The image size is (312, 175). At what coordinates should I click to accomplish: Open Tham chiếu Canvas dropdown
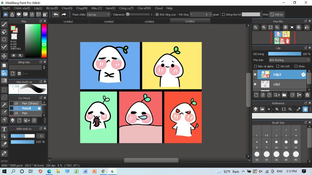(98, 15)
